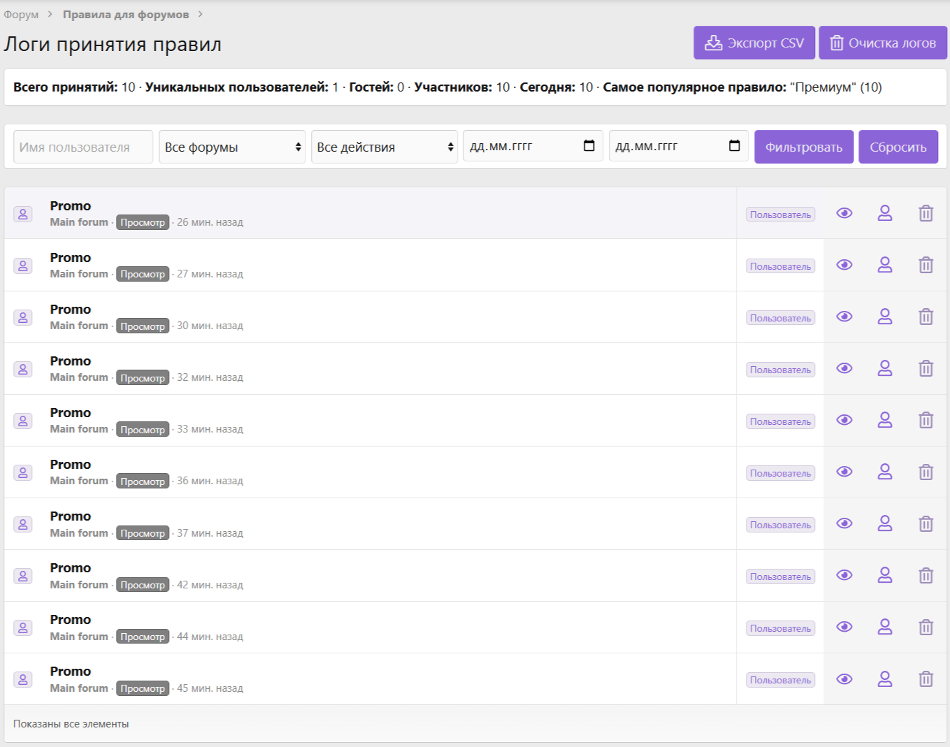
Task: Click the 'Просмотр' badge in the 30 min row
Action: click(x=143, y=326)
